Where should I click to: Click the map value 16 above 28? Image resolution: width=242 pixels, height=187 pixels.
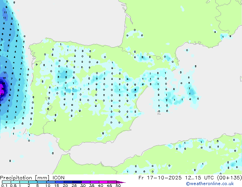(x=4, y=78)
